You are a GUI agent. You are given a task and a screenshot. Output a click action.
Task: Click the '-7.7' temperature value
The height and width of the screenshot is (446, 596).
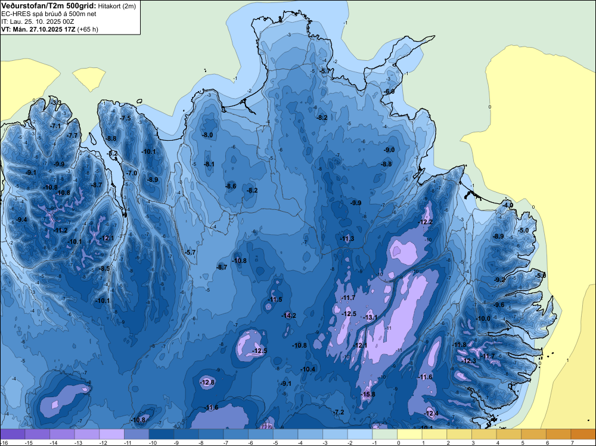[x=72, y=135]
